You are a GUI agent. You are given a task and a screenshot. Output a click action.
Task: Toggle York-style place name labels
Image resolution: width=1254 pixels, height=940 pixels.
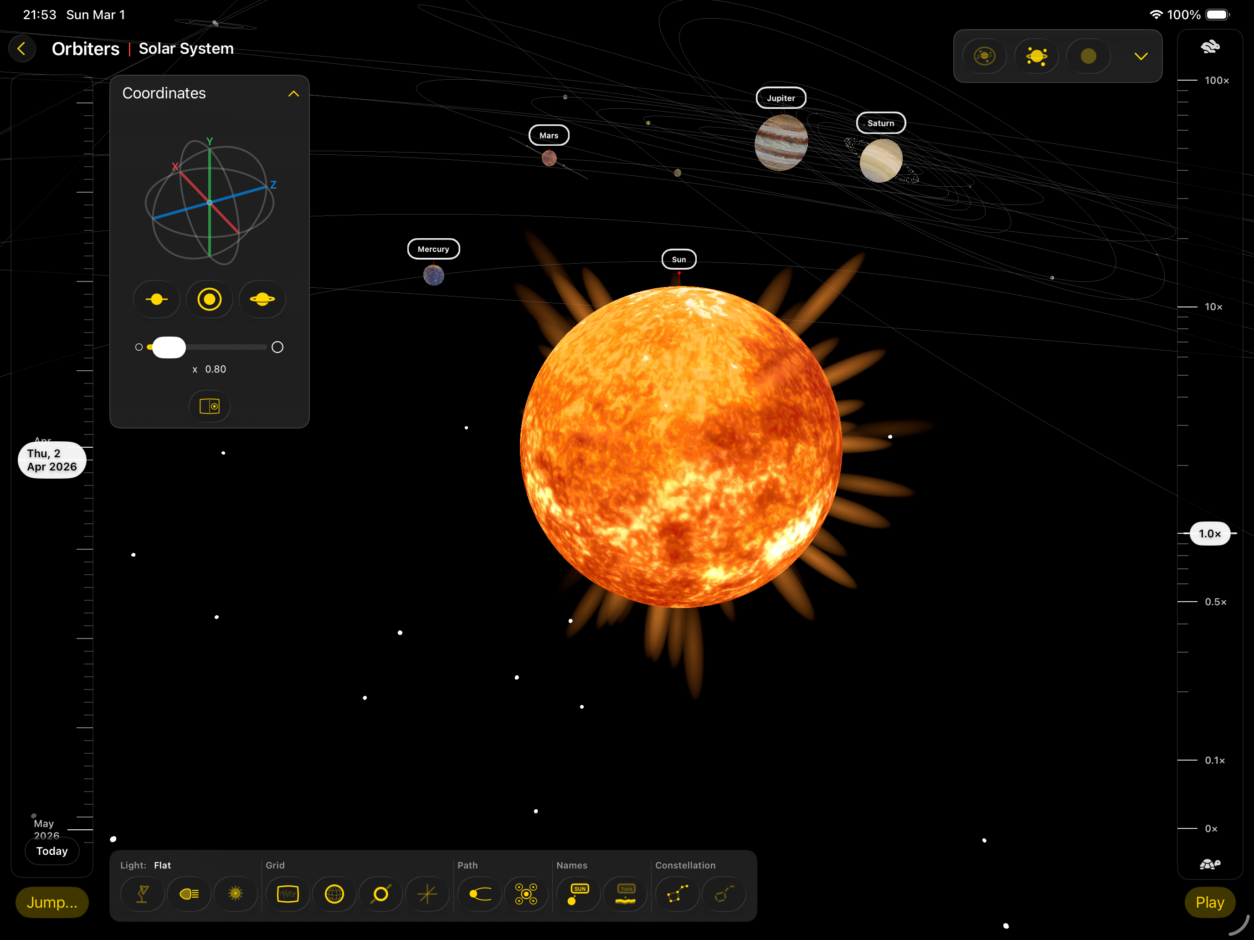click(x=625, y=894)
